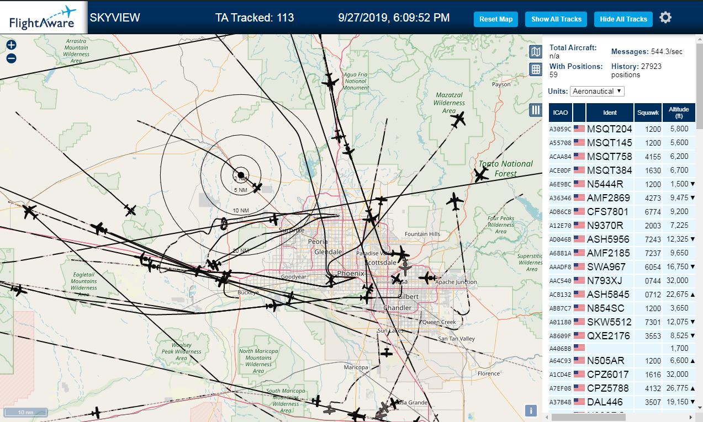
Task: Click the N854SC ident
Action: (605, 308)
